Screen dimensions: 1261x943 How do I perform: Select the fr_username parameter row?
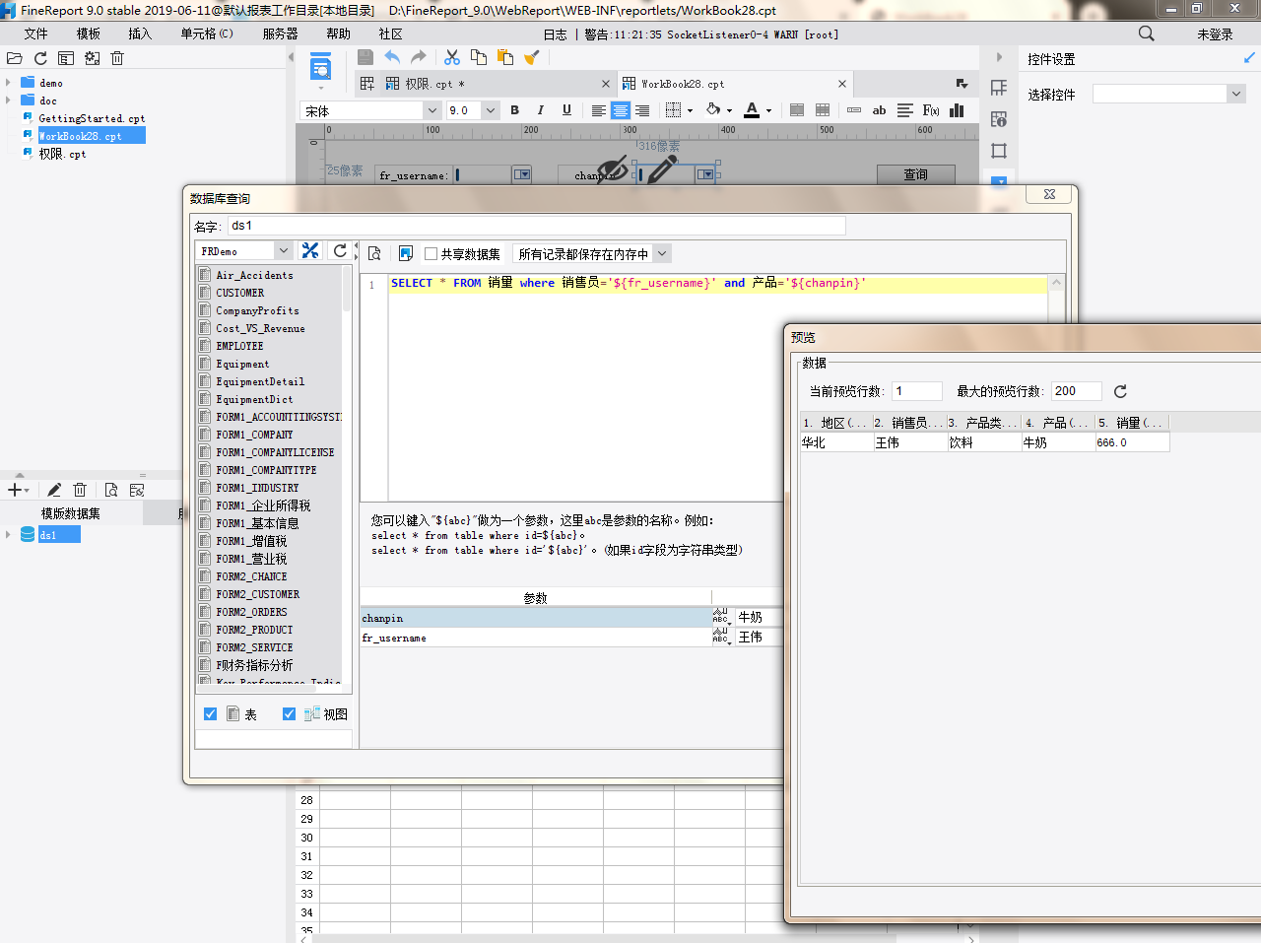point(536,638)
